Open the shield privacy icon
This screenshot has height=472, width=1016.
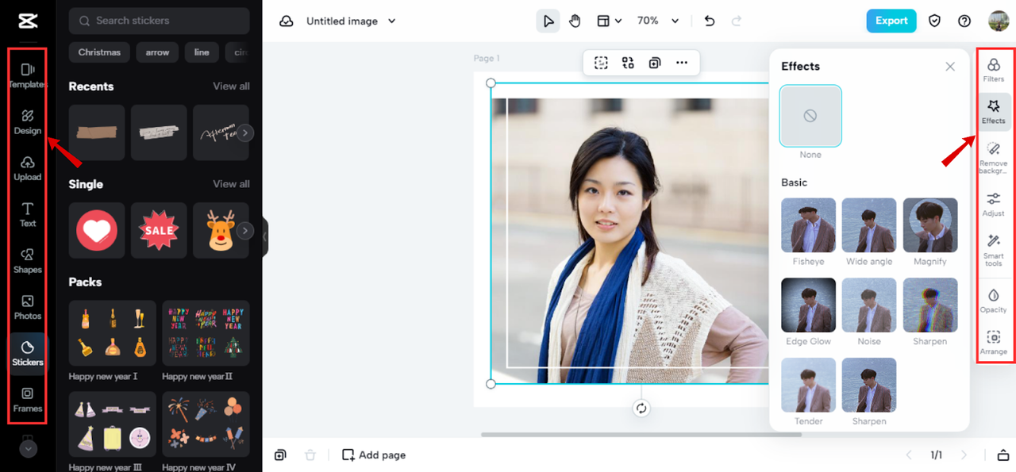coord(934,21)
